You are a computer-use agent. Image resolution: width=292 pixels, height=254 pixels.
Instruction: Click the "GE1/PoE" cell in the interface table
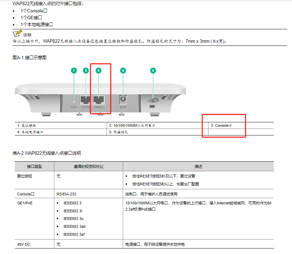25,203
